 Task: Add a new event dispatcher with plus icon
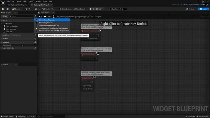[35, 48]
